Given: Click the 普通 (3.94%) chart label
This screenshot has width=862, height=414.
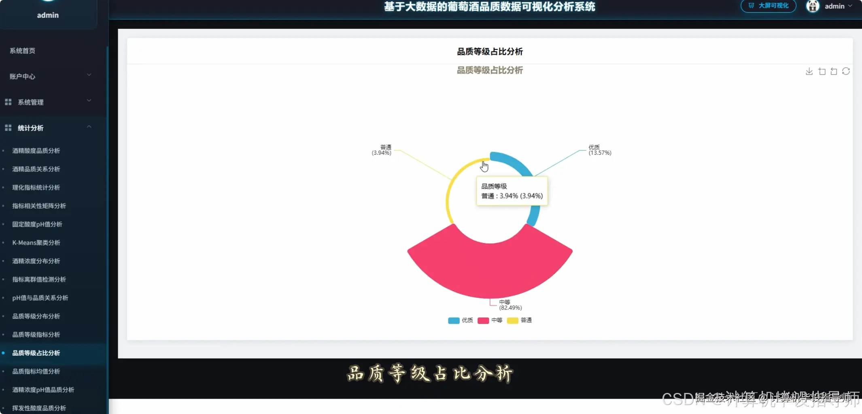Looking at the screenshot, I should 382,150.
